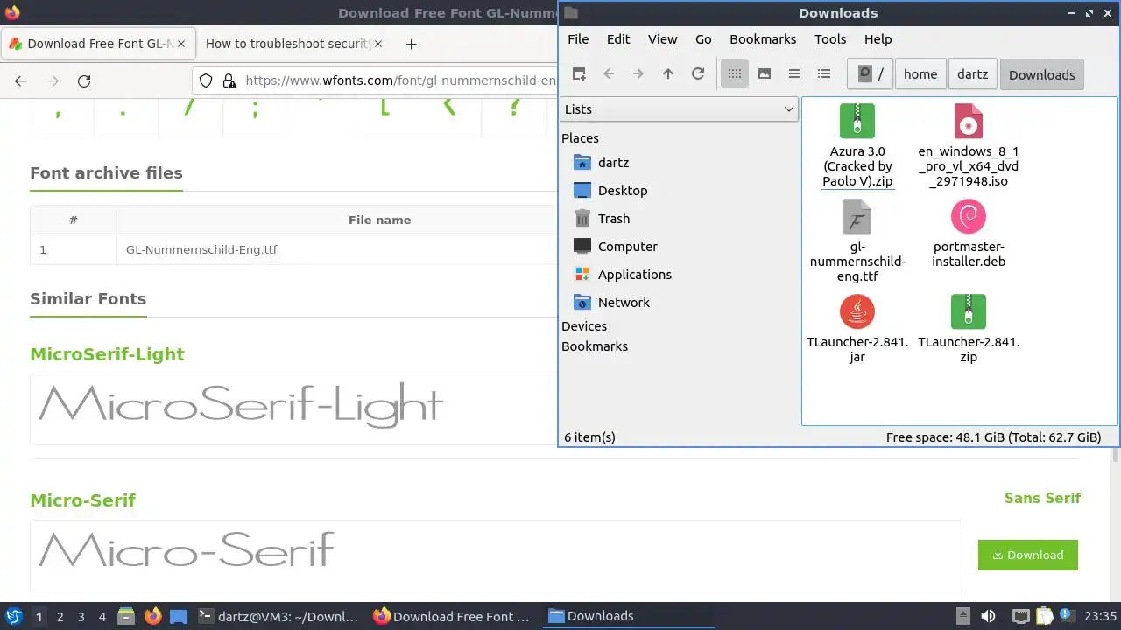The height and width of the screenshot is (630, 1121).
Task: Open a new Firefox tab with plus button
Action: click(x=411, y=44)
